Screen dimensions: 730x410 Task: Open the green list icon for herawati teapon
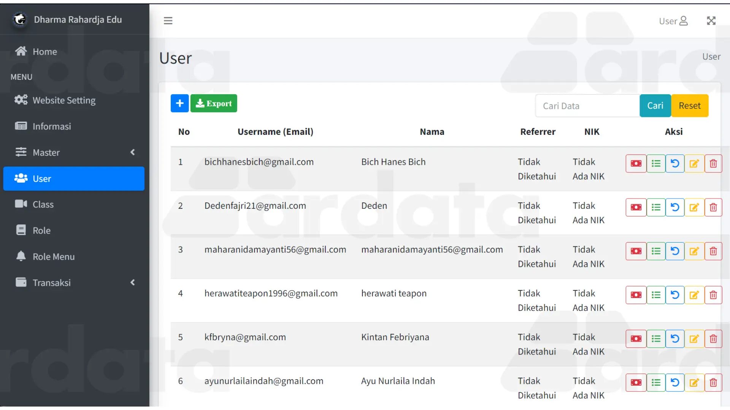click(x=656, y=295)
